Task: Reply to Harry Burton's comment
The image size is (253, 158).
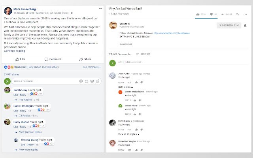Action: [23, 127]
